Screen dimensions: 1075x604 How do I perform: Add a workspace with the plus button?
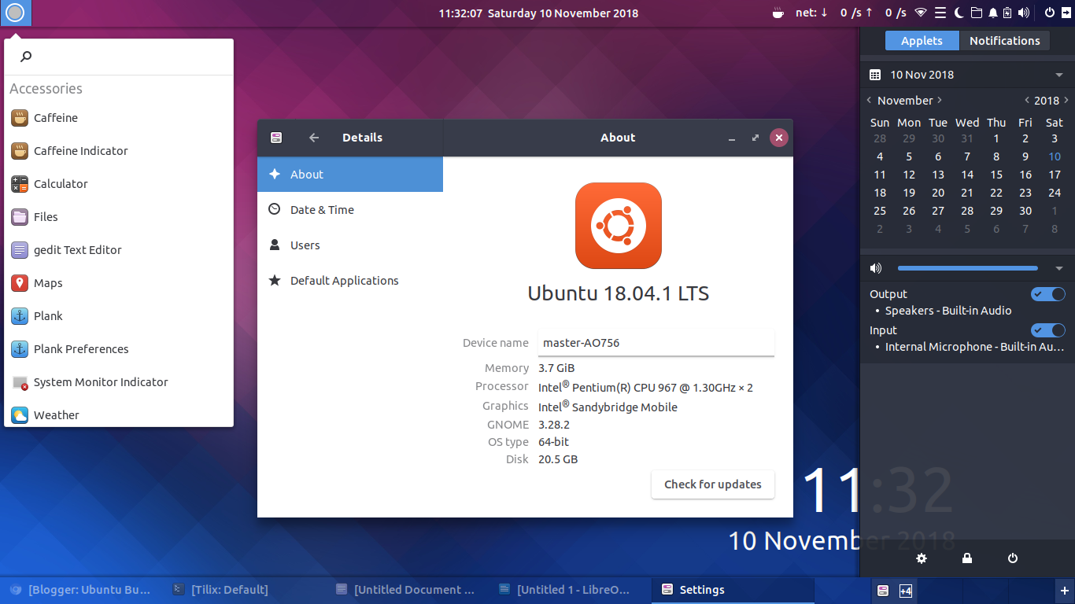tap(1065, 590)
